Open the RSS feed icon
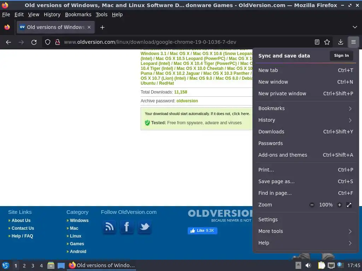Screen dimensions: 362x271 click(109, 227)
